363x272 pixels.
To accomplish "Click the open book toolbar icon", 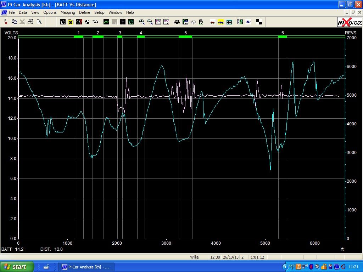I will click(95, 22).
